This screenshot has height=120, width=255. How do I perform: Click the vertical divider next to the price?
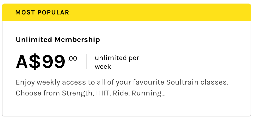[x=86, y=61]
